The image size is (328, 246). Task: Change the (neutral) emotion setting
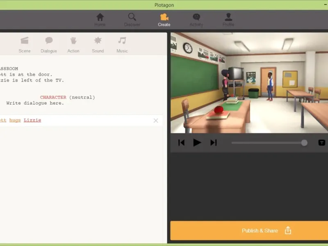[x=82, y=97]
